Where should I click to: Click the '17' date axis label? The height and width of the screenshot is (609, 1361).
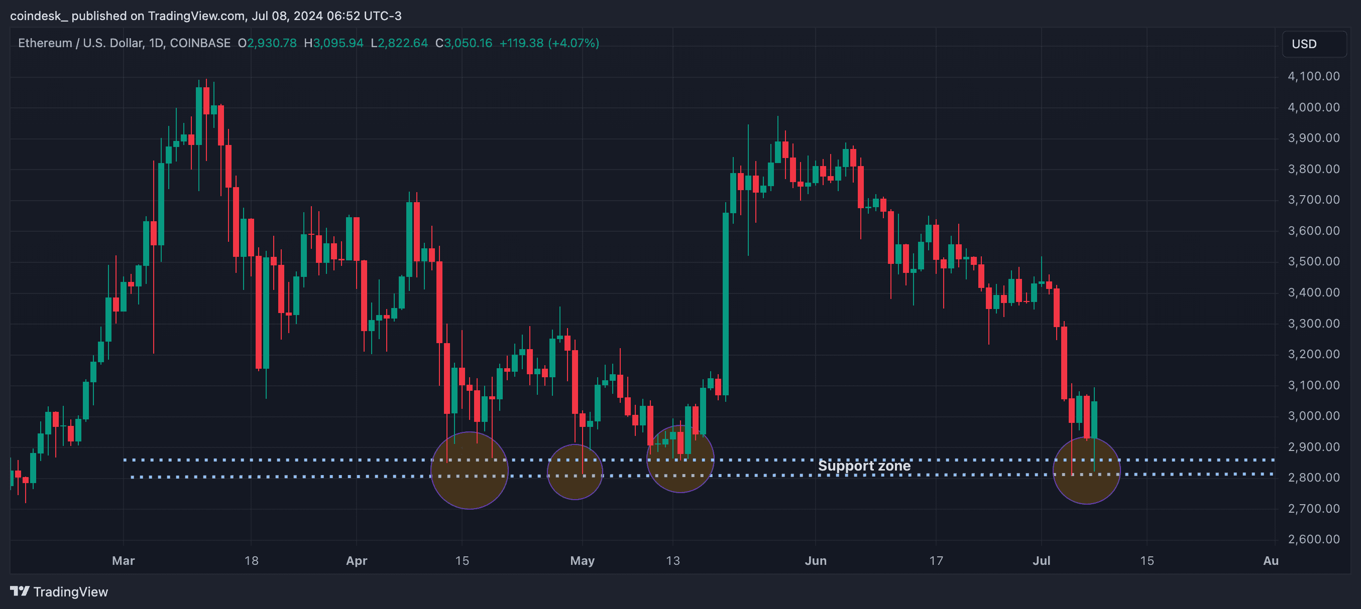point(936,560)
